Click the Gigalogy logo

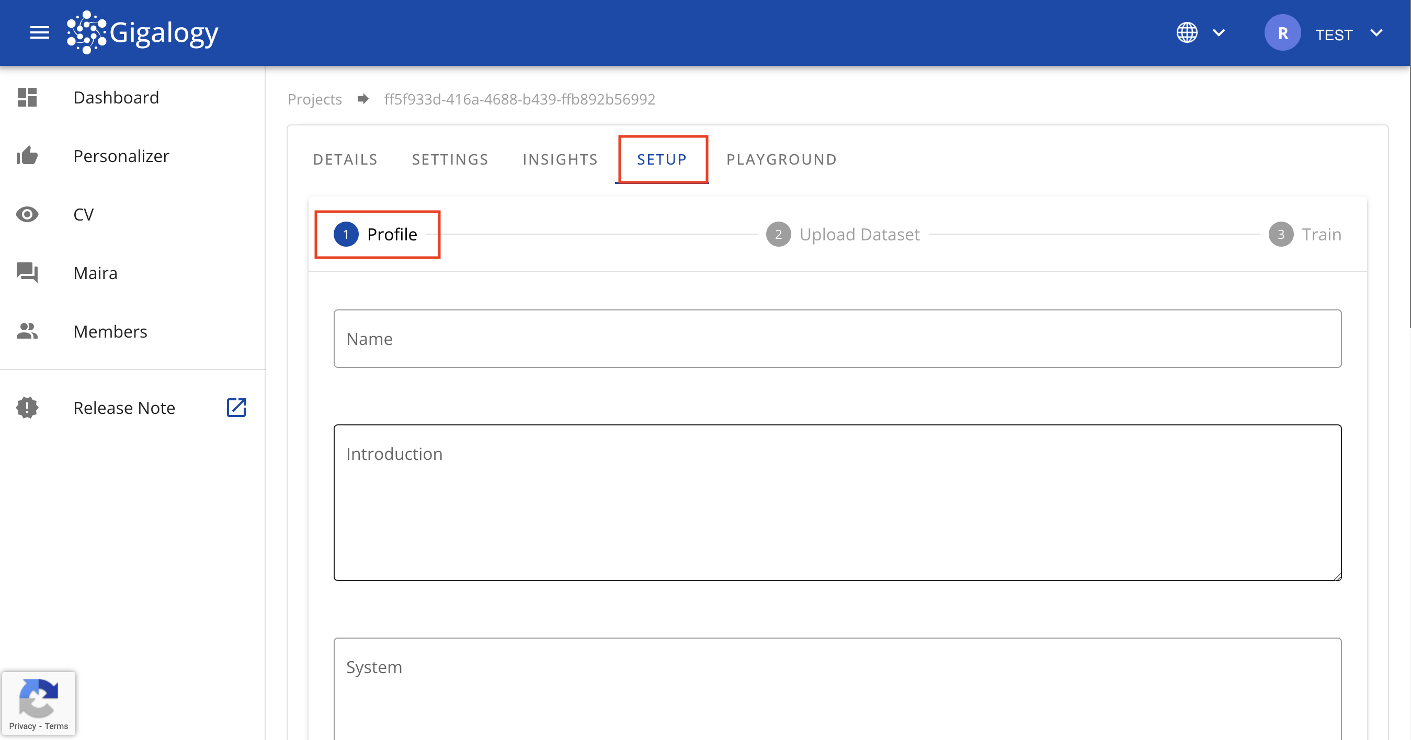click(142, 32)
